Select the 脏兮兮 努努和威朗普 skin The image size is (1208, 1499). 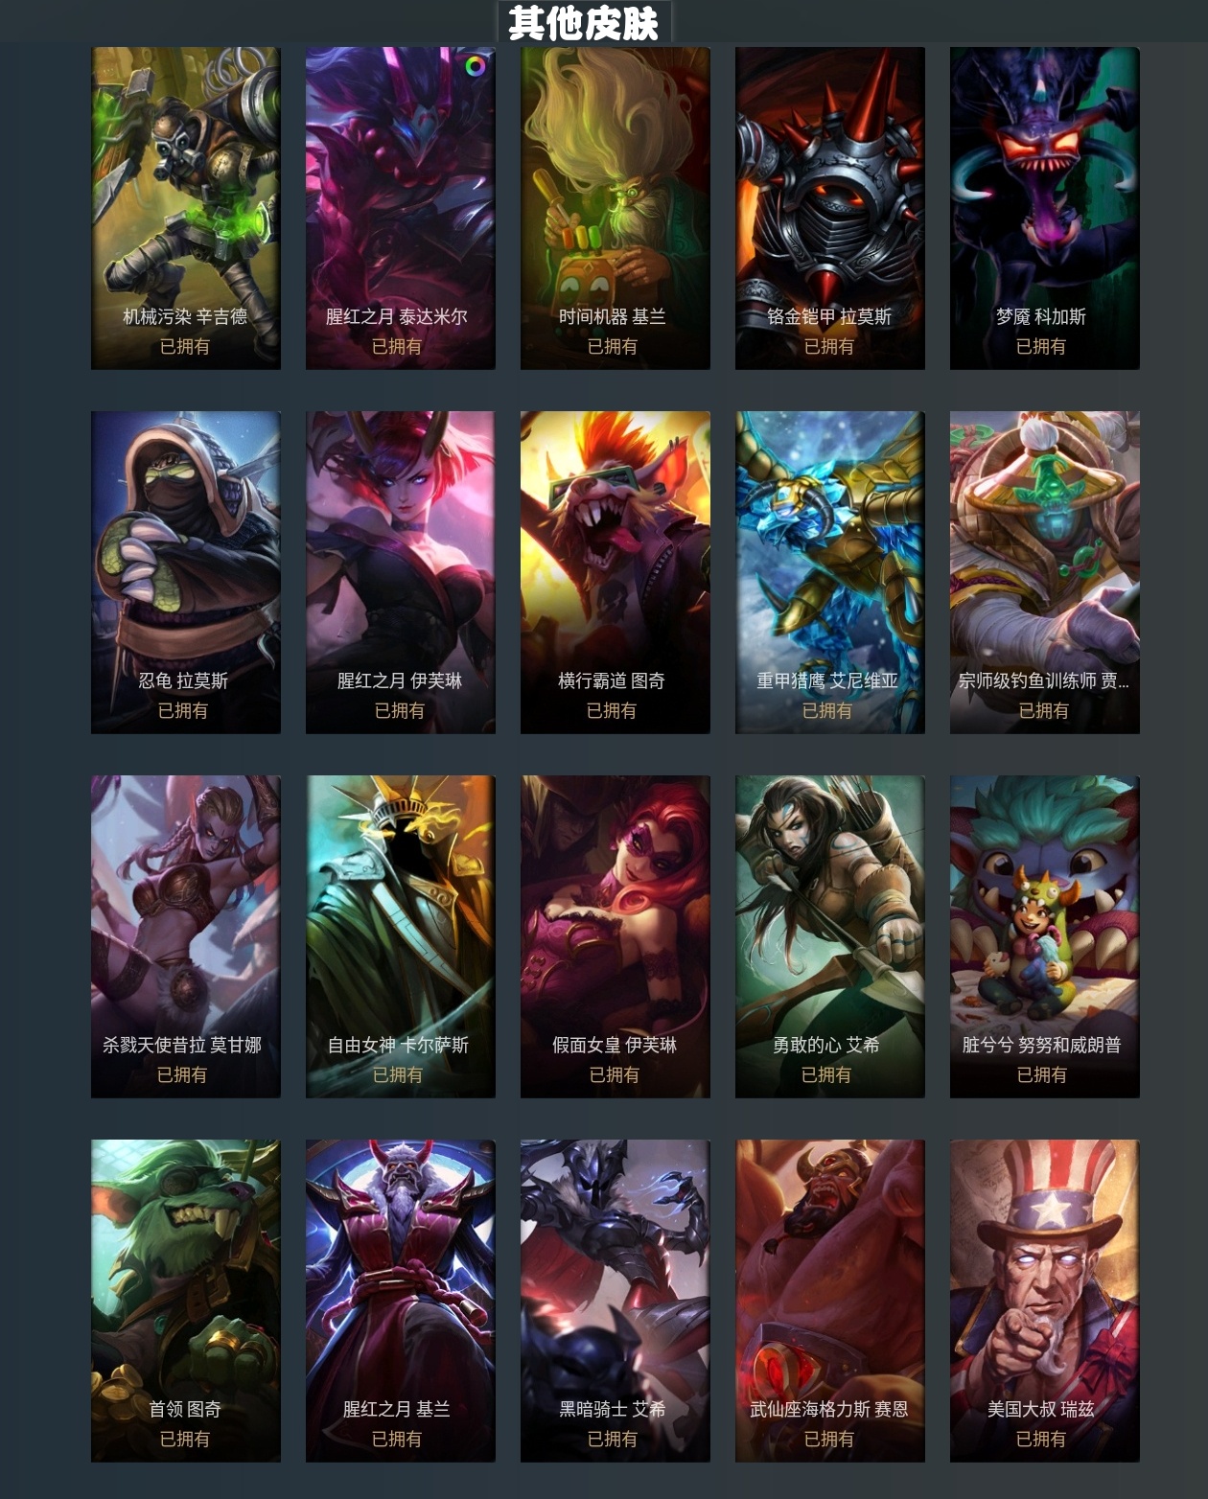(1045, 936)
